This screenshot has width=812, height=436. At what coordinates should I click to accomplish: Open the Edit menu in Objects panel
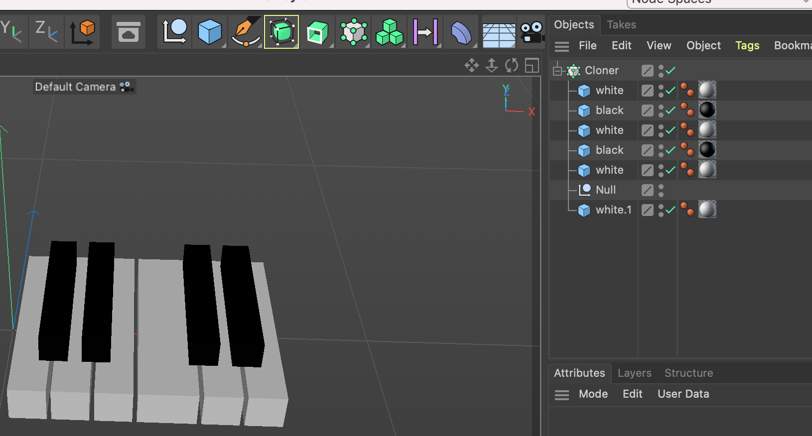point(621,46)
